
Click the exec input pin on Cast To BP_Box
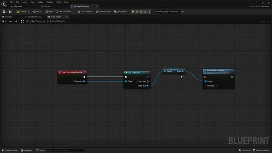click(x=126, y=77)
